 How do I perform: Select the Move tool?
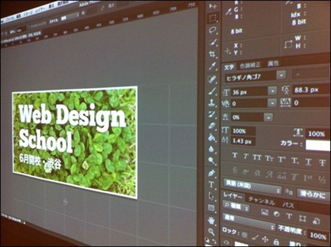pos(212,7)
